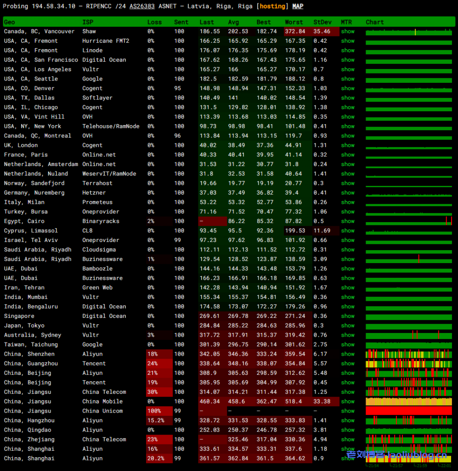The width and height of the screenshot is (458, 471).
Task: Open the AS26383 link in header
Action: coord(142,6)
